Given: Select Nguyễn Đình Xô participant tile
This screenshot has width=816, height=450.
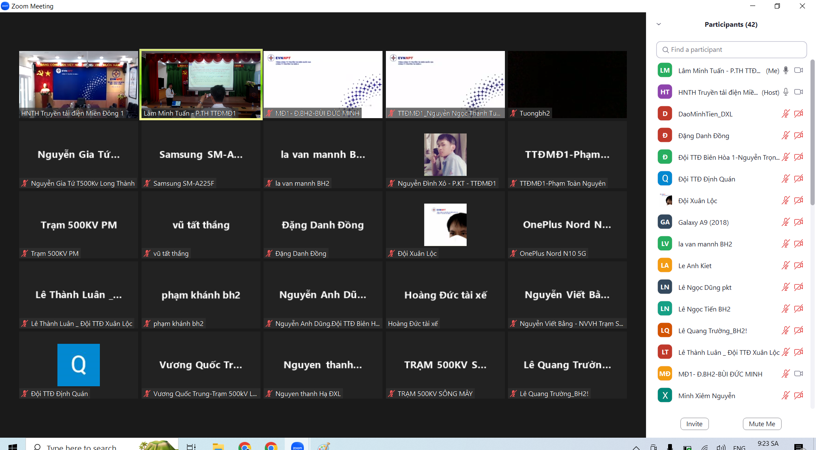Looking at the screenshot, I should coord(445,155).
